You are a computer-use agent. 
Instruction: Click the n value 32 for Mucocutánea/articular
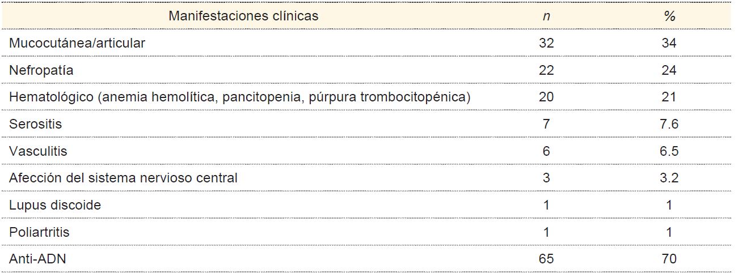point(546,43)
